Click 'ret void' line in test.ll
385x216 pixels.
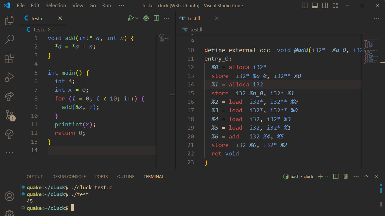pos(225,153)
